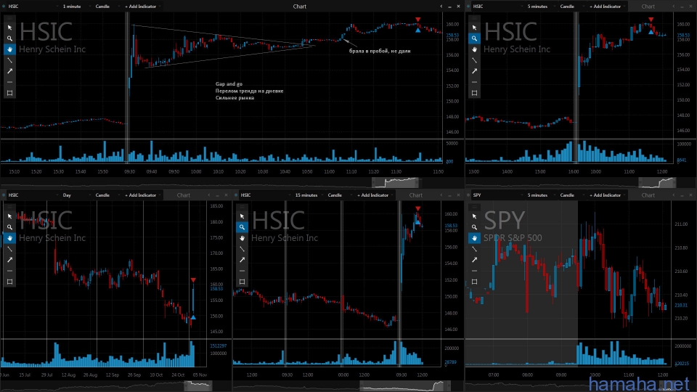Click the navigator slider under HSIC 5 minutes chart
697x392 pixels.
(x=658, y=182)
